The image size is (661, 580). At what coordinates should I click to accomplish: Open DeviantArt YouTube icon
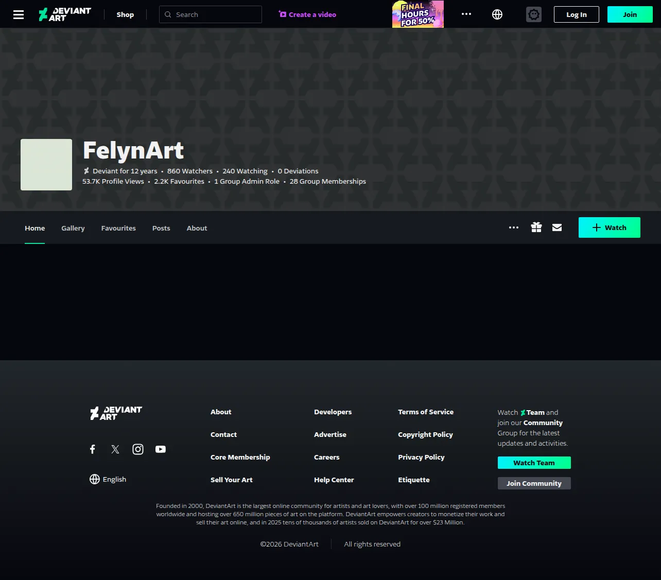click(161, 449)
